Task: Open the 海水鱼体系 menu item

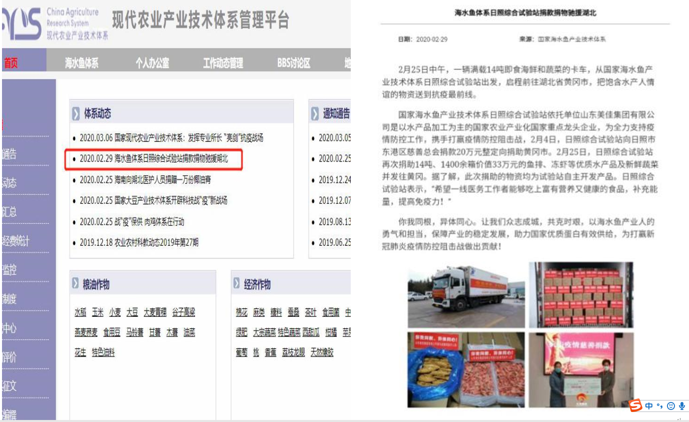Action: (x=81, y=63)
